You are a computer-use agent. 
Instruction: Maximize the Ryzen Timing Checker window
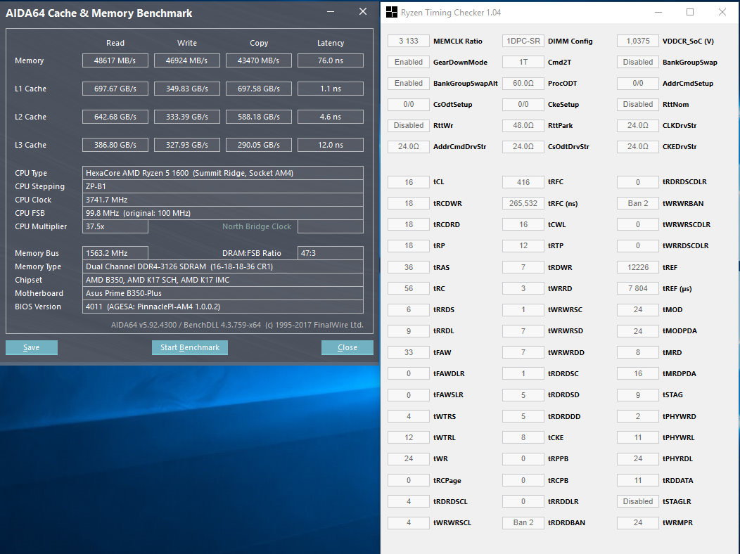pos(690,12)
